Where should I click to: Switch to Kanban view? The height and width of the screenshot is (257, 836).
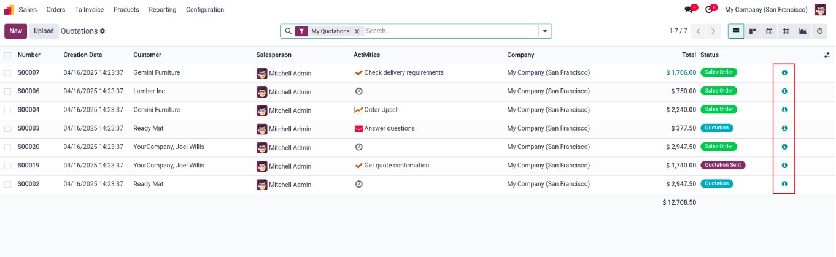pyautogui.click(x=753, y=31)
